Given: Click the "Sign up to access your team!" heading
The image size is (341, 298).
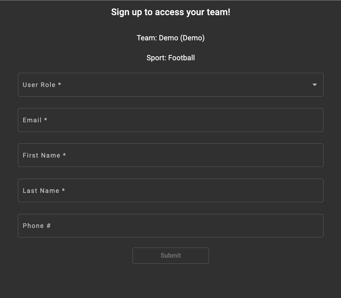Looking at the screenshot, I should 171,12.
